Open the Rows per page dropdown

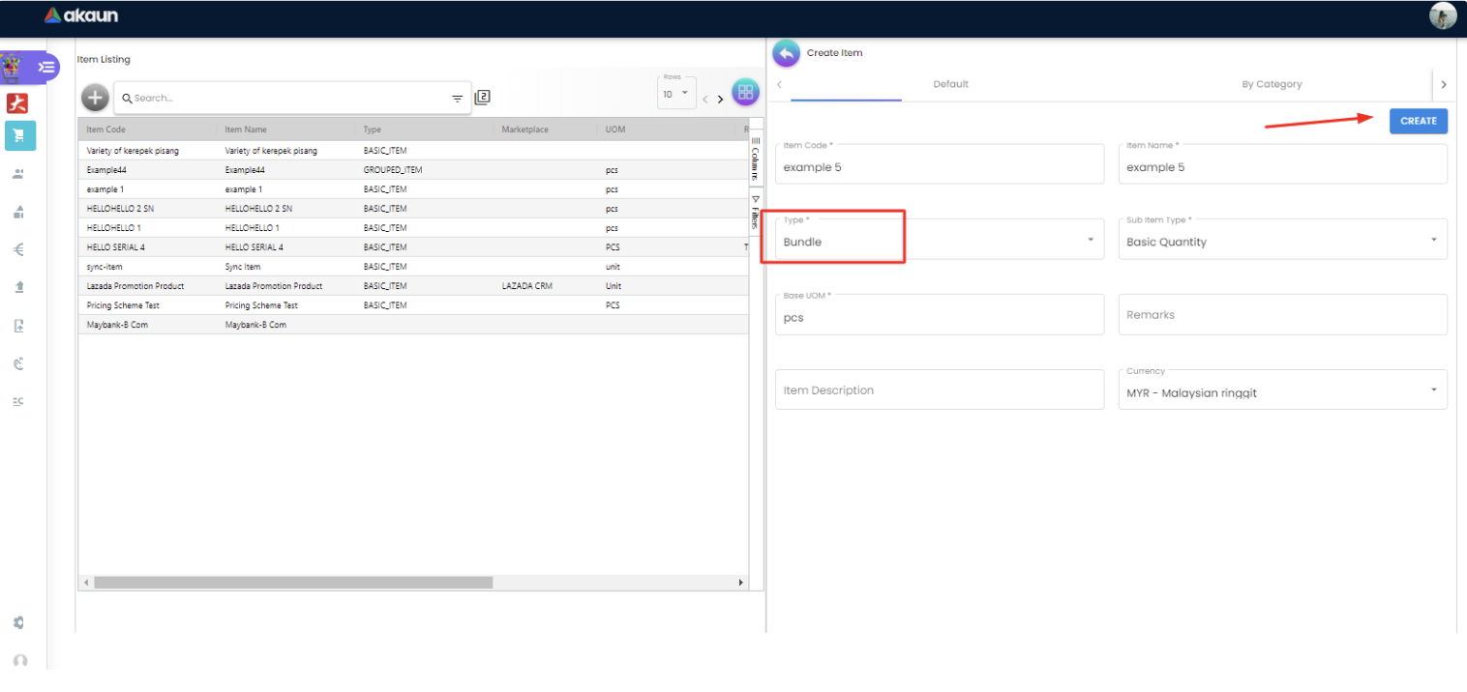(675, 94)
